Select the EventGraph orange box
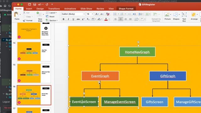The height and width of the screenshot is (113, 201). (x=100, y=76)
